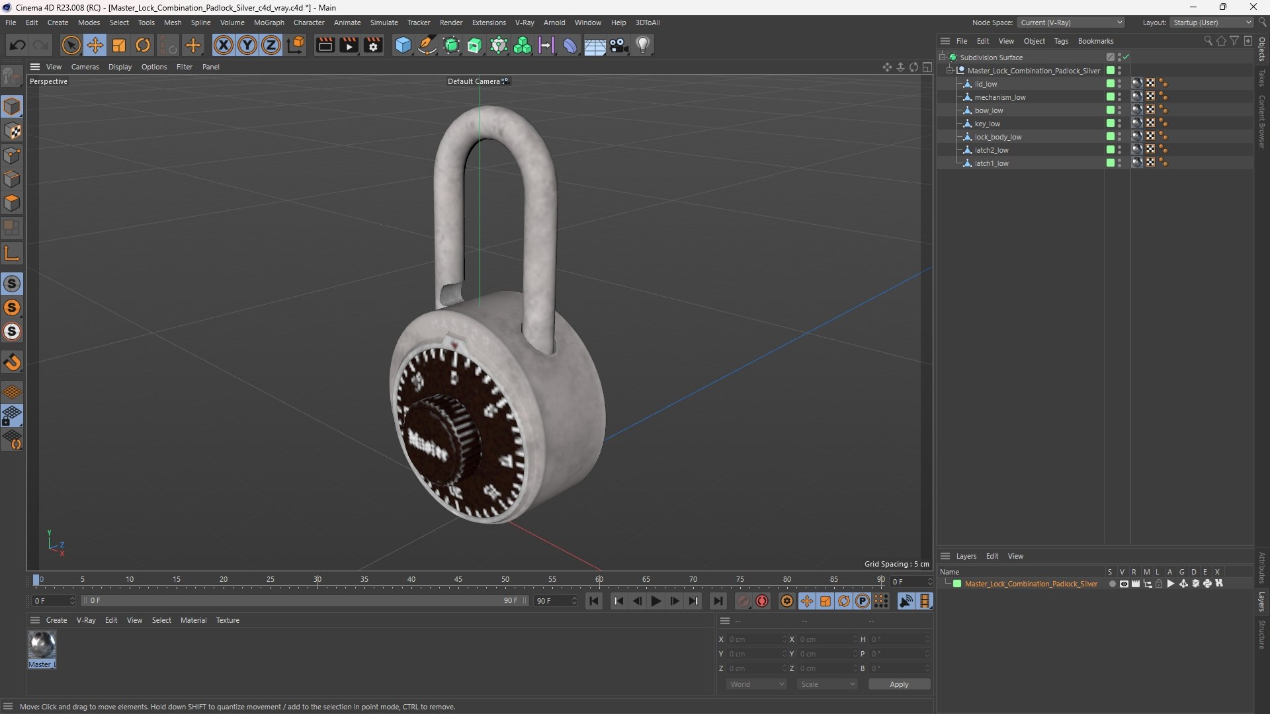Viewport: 1270px width, 714px height.
Task: Add a Camera object
Action: click(619, 45)
